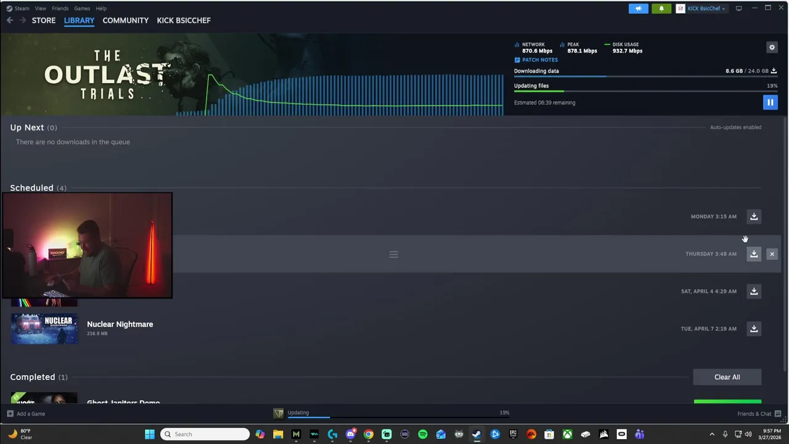Go back with the navigation arrow

click(x=10, y=20)
